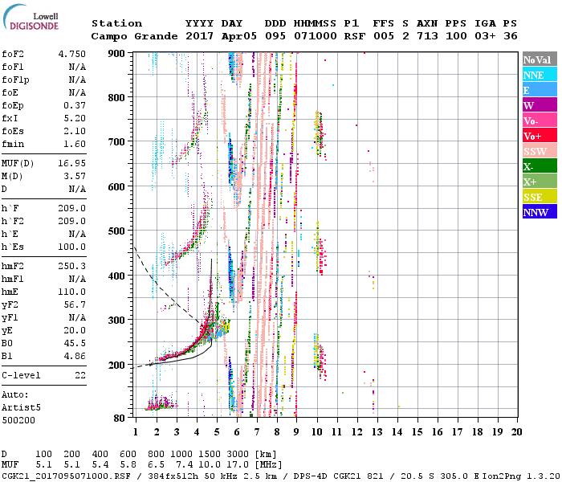Select the C-level value 22
The width and height of the screenshot is (562, 482).
point(80,375)
